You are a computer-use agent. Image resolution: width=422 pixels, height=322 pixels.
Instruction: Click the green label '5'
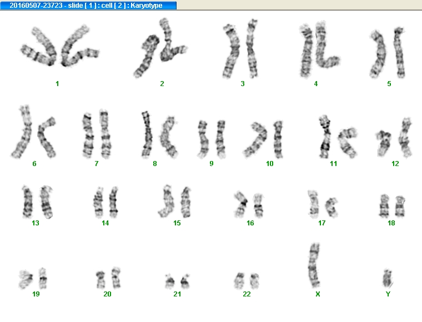click(x=389, y=84)
